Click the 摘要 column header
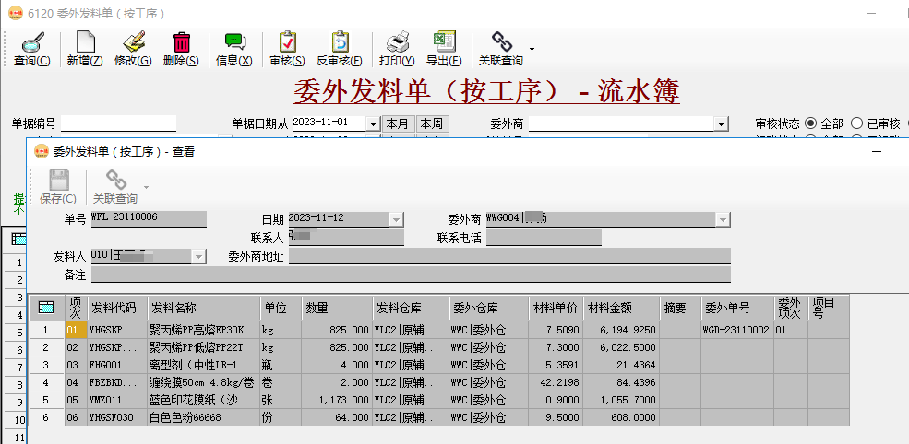 [x=680, y=308]
